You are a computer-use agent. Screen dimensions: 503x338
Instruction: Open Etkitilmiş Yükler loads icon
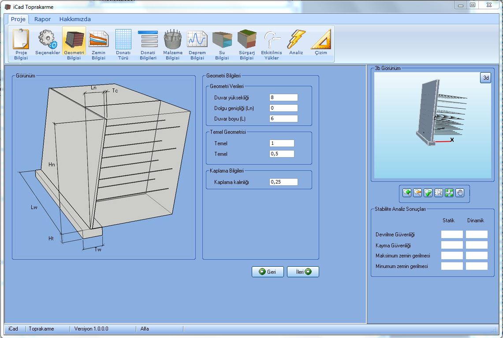272,44
